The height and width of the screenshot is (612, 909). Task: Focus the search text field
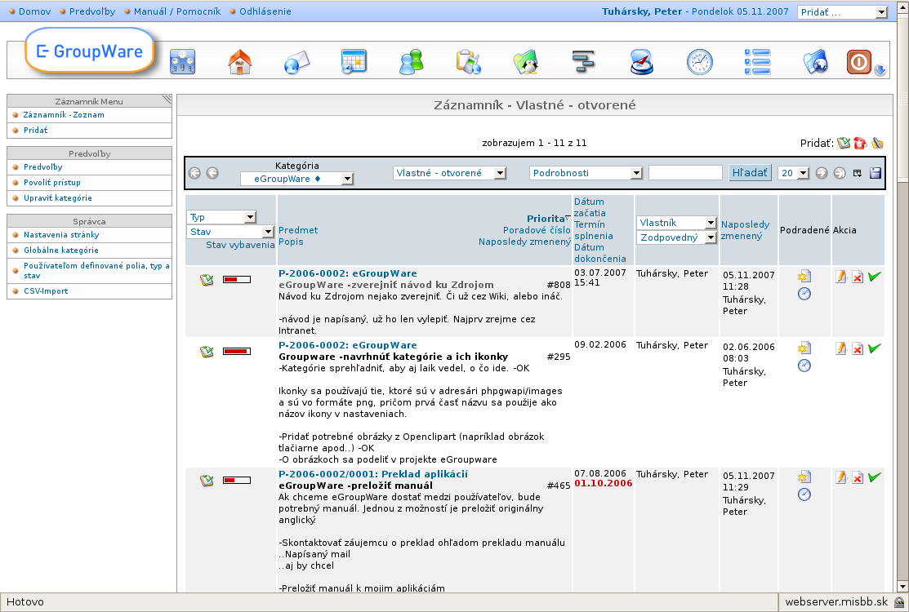[x=685, y=172]
